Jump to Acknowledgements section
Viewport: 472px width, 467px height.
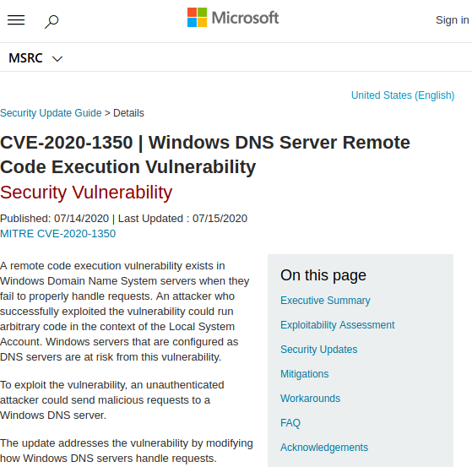point(324,448)
